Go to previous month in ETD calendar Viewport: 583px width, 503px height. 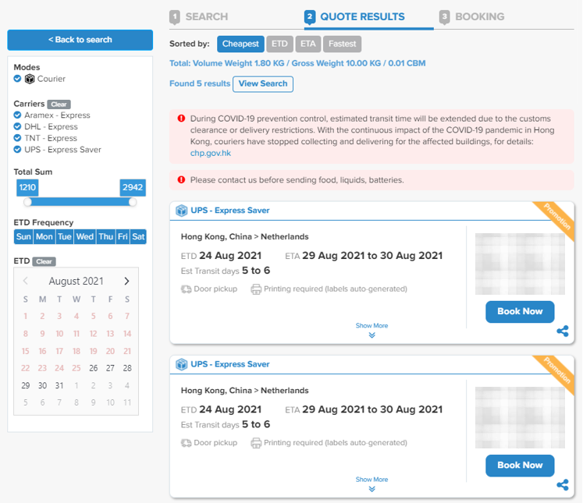pos(25,281)
